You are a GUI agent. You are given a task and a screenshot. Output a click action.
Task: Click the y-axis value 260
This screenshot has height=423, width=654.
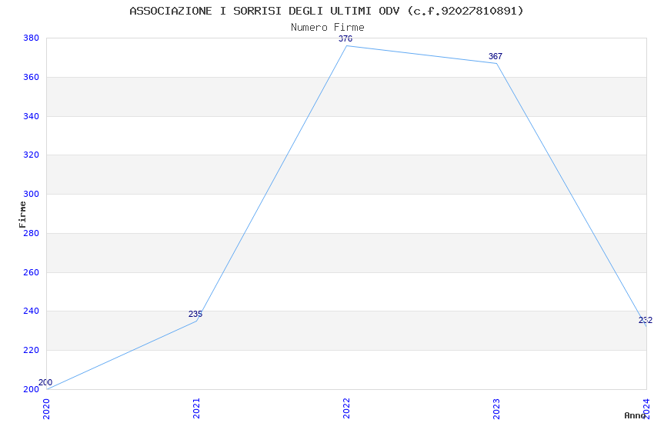[32, 272]
